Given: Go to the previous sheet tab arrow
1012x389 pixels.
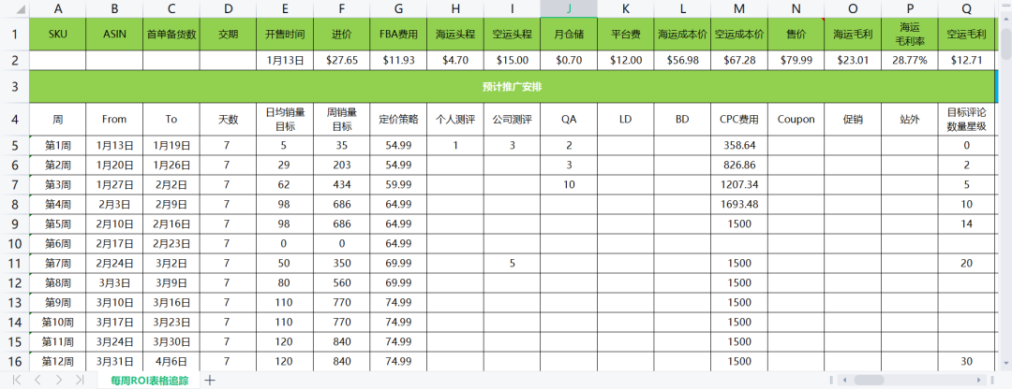Looking at the screenshot, I should coord(37,380).
